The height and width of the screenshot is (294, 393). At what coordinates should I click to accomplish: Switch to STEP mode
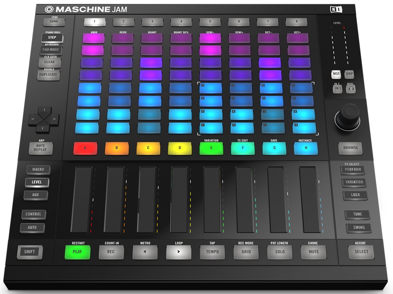(52, 38)
